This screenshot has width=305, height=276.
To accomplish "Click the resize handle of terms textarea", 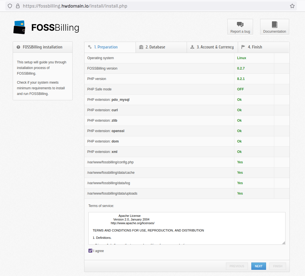I will [284, 243].
